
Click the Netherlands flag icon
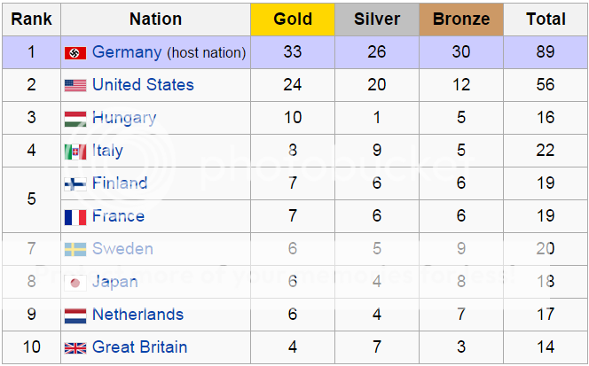point(75,315)
